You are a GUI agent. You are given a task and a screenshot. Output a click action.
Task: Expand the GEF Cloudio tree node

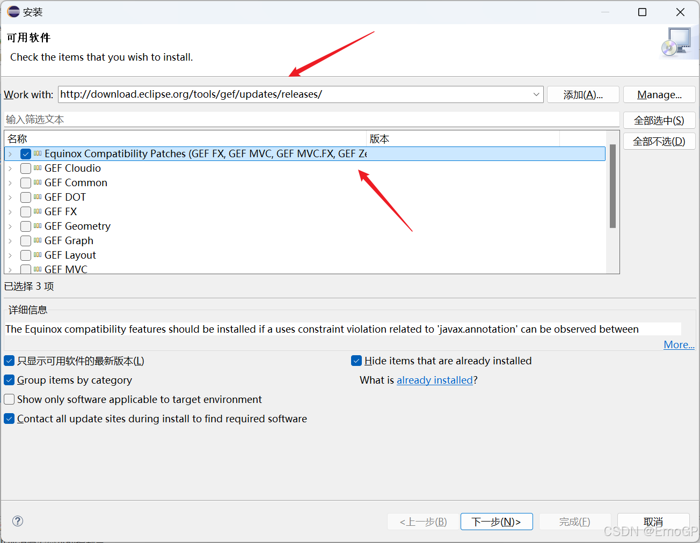pos(10,168)
